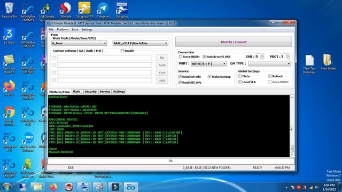Adjust the EMI value spinner

(262, 57)
